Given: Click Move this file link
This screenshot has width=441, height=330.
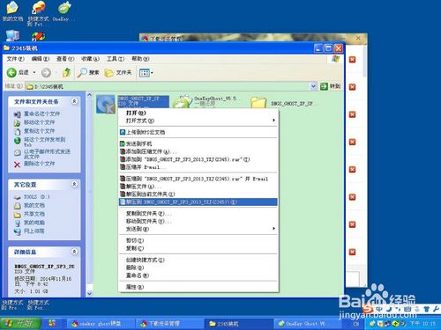Looking at the screenshot, I should 39,122.
